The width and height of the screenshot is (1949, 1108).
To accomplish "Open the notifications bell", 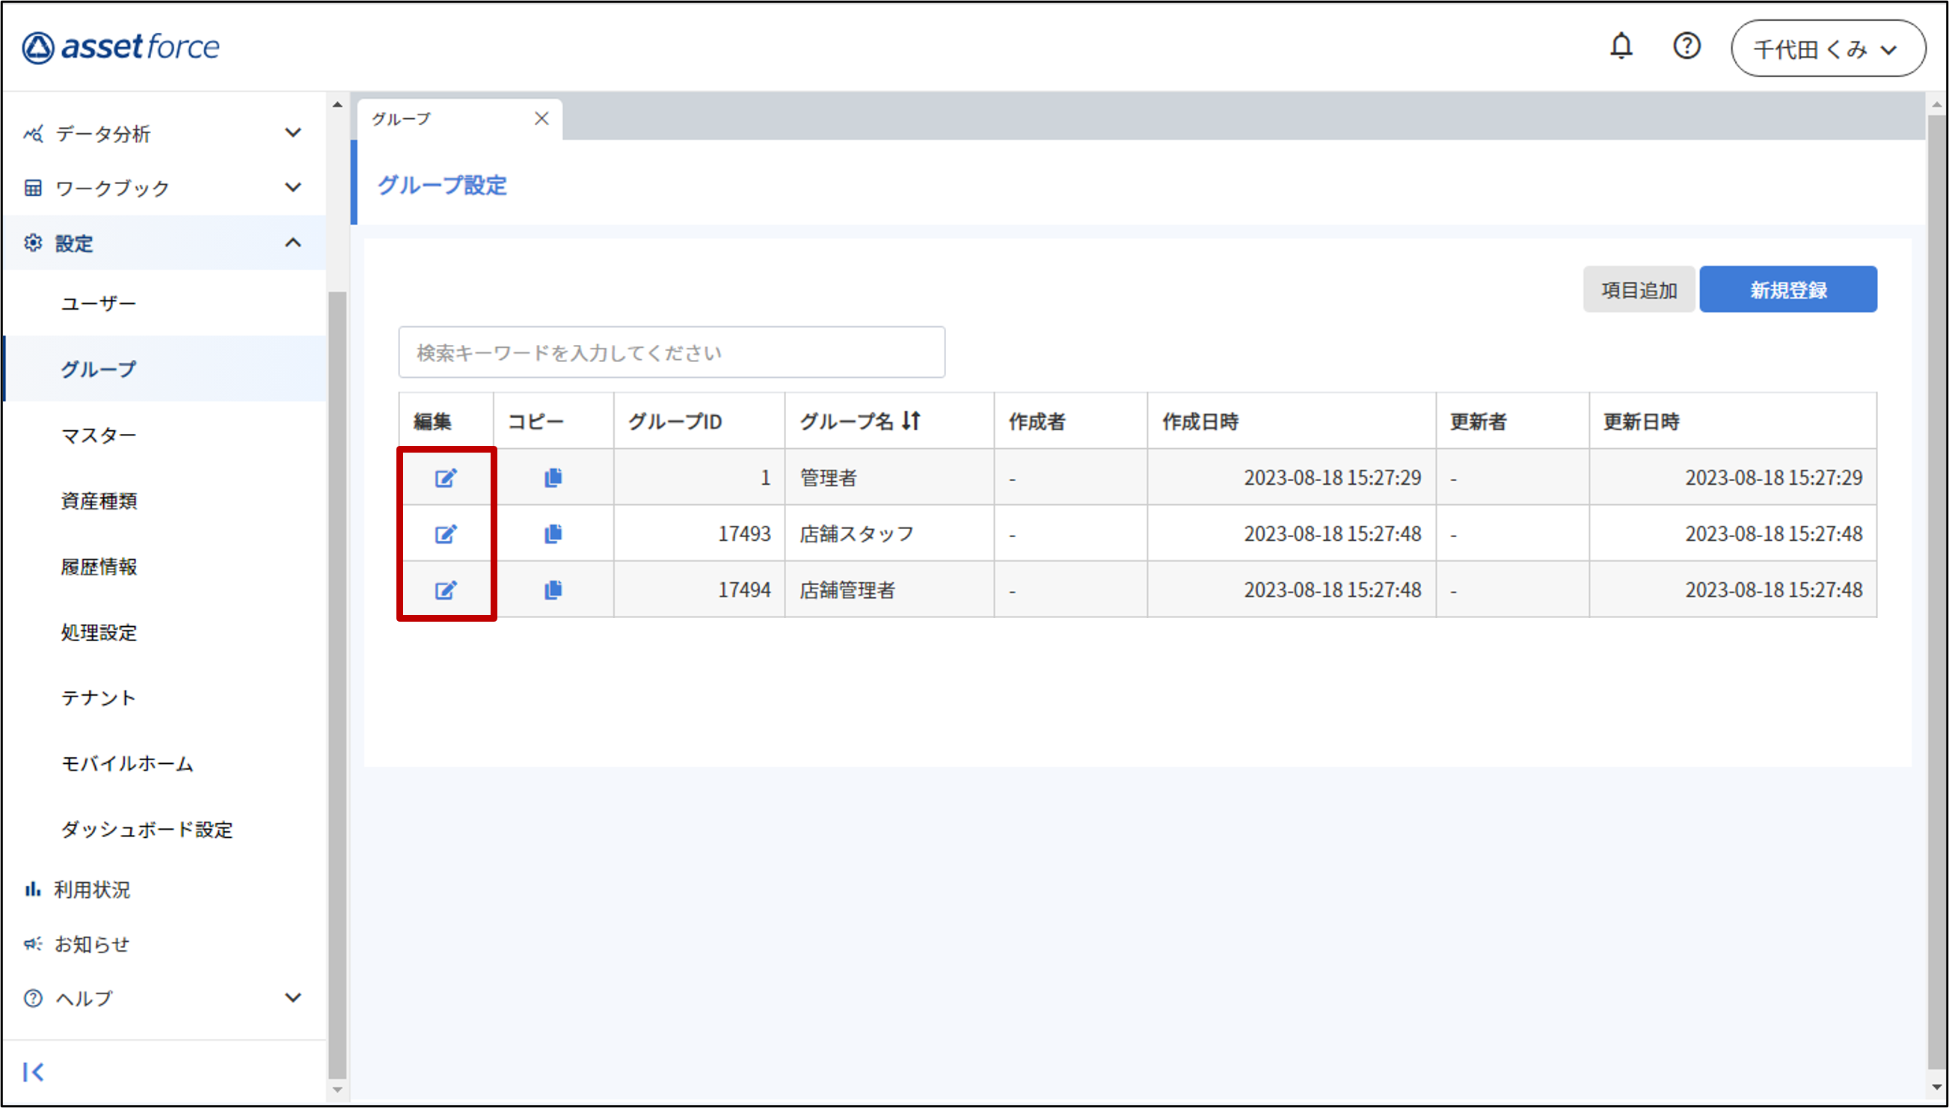I will tap(1621, 47).
